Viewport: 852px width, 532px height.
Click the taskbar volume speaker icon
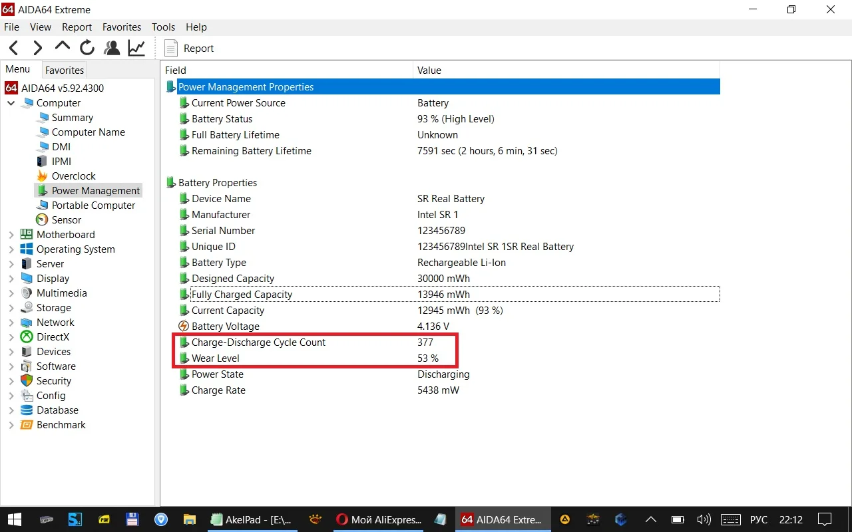[x=703, y=519]
